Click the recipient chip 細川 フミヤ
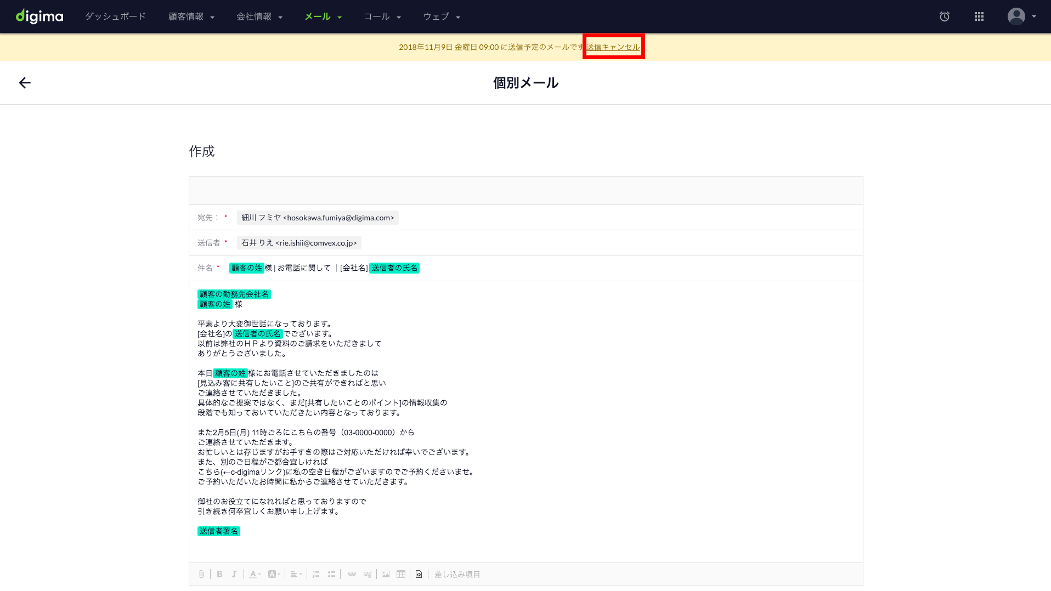Screen dimensions: 1051x591 point(318,218)
